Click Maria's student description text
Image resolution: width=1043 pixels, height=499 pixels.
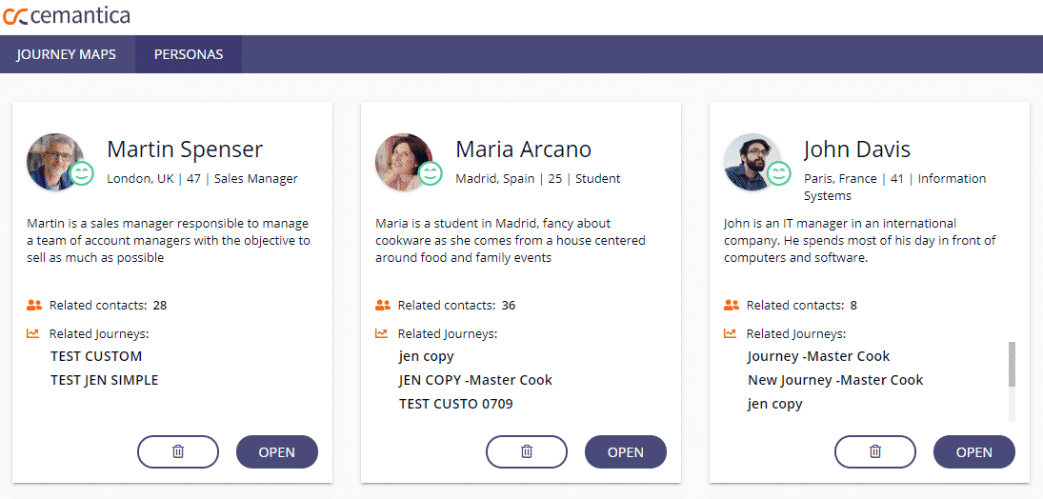click(x=511, y=240)
